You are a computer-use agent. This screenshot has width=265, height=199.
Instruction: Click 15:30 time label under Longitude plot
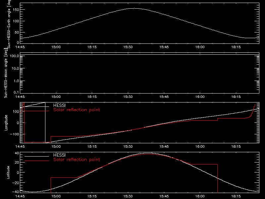tap(128, 147)
